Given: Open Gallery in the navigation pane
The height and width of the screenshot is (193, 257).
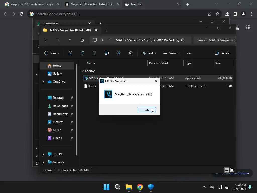Looking at the screenshot, I should [x=57, y=74].
